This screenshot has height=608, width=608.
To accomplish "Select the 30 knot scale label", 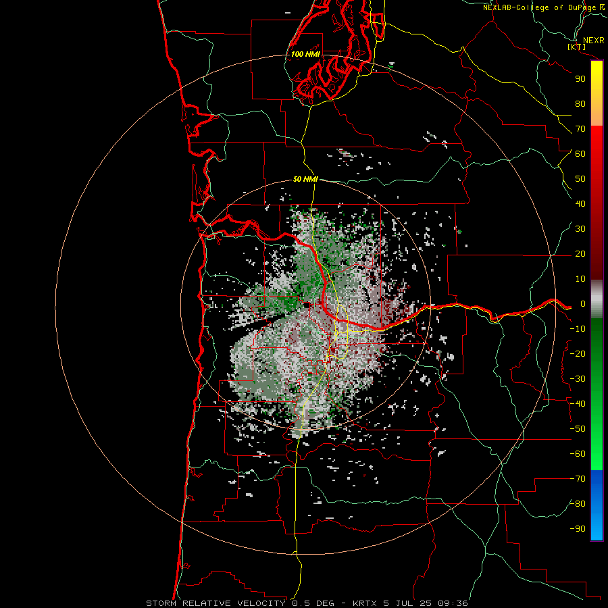I will 580,229.
